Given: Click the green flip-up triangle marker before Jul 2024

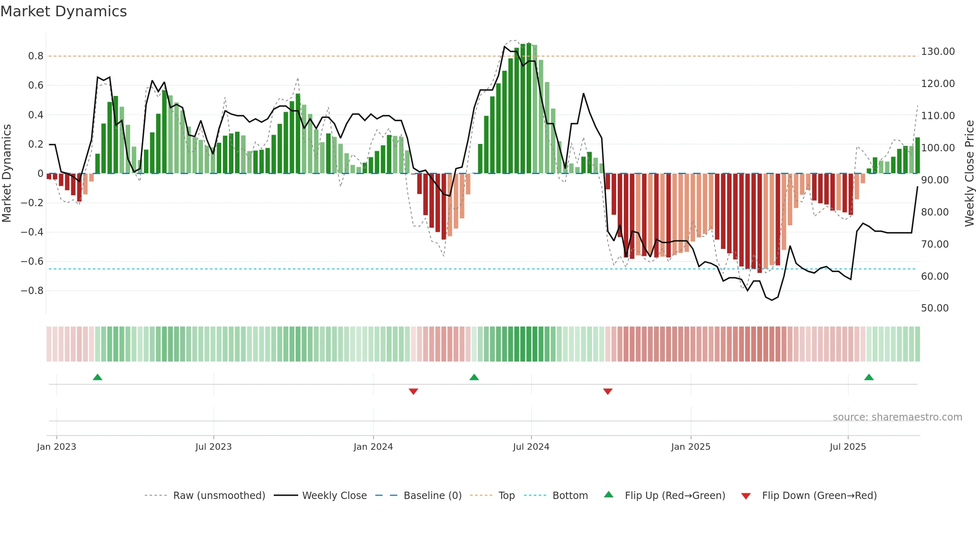Looking at the screenshot, I should click(x=474, y=377).
